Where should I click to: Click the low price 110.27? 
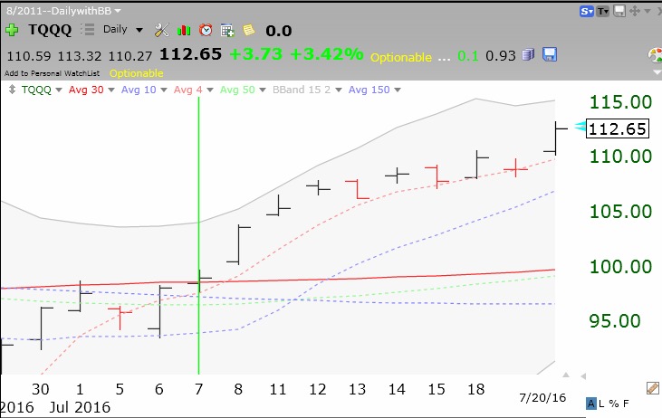(130, 56)
